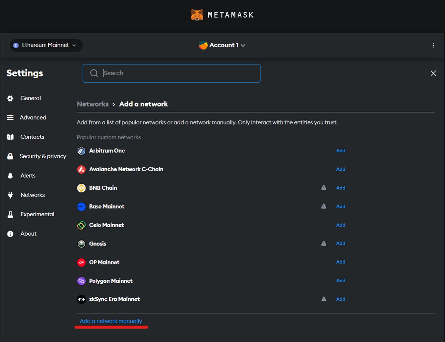Click the OP Mainnet logo
Screen dimensions: 445x342
coord(81,263)
